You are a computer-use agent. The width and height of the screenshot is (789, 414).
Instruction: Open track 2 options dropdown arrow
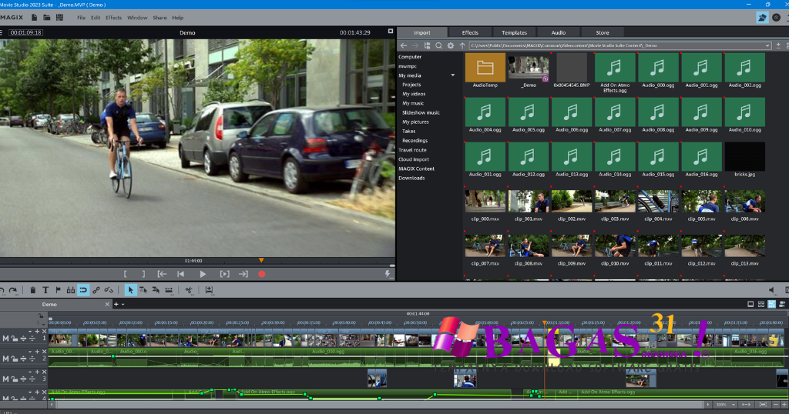30,352
